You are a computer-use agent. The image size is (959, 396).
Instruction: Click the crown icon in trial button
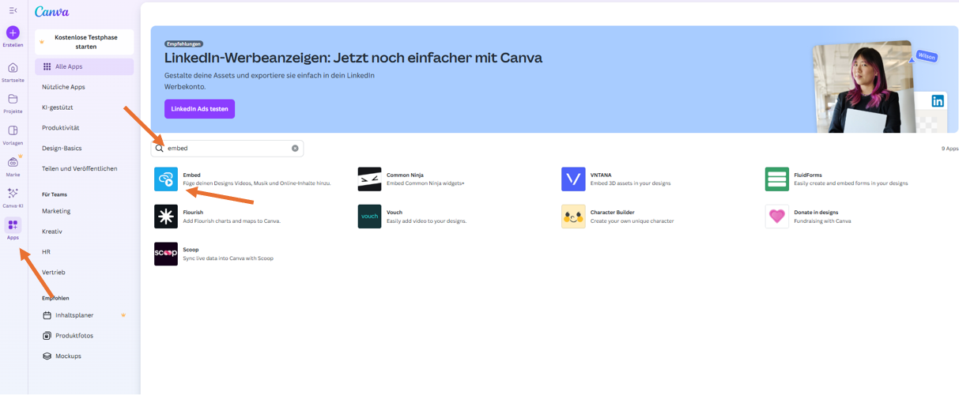[42, 42]
